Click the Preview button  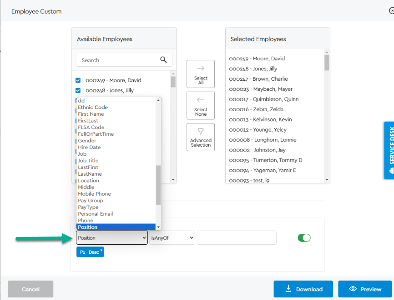click(365, 289)
